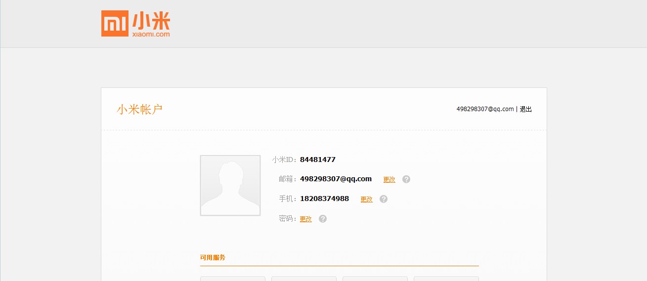Select the email value 498298307@qq.com in profile
This screenshot has height=281, width=647.
(x=336, y=179)
